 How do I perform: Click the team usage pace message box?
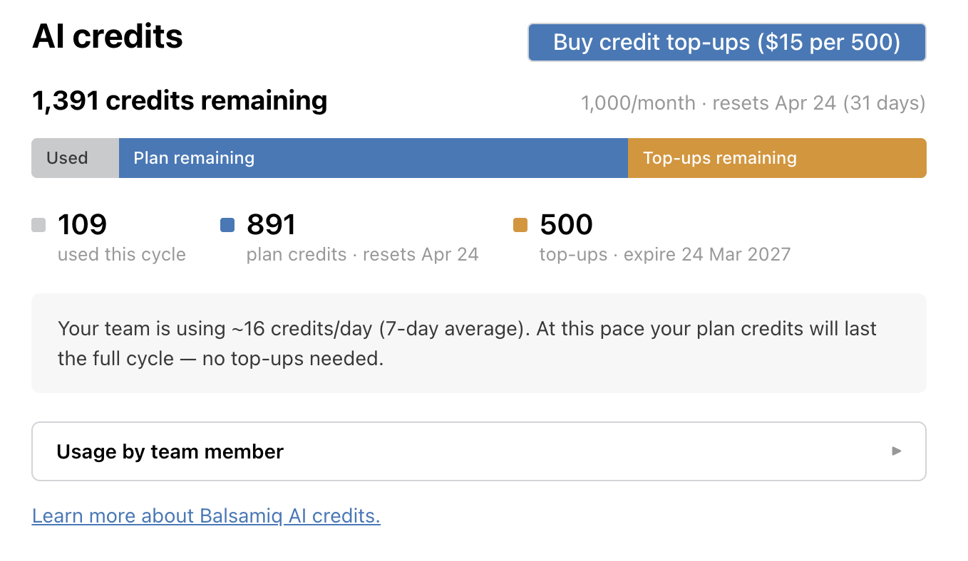pyautogui.click(x=478, y=343)
